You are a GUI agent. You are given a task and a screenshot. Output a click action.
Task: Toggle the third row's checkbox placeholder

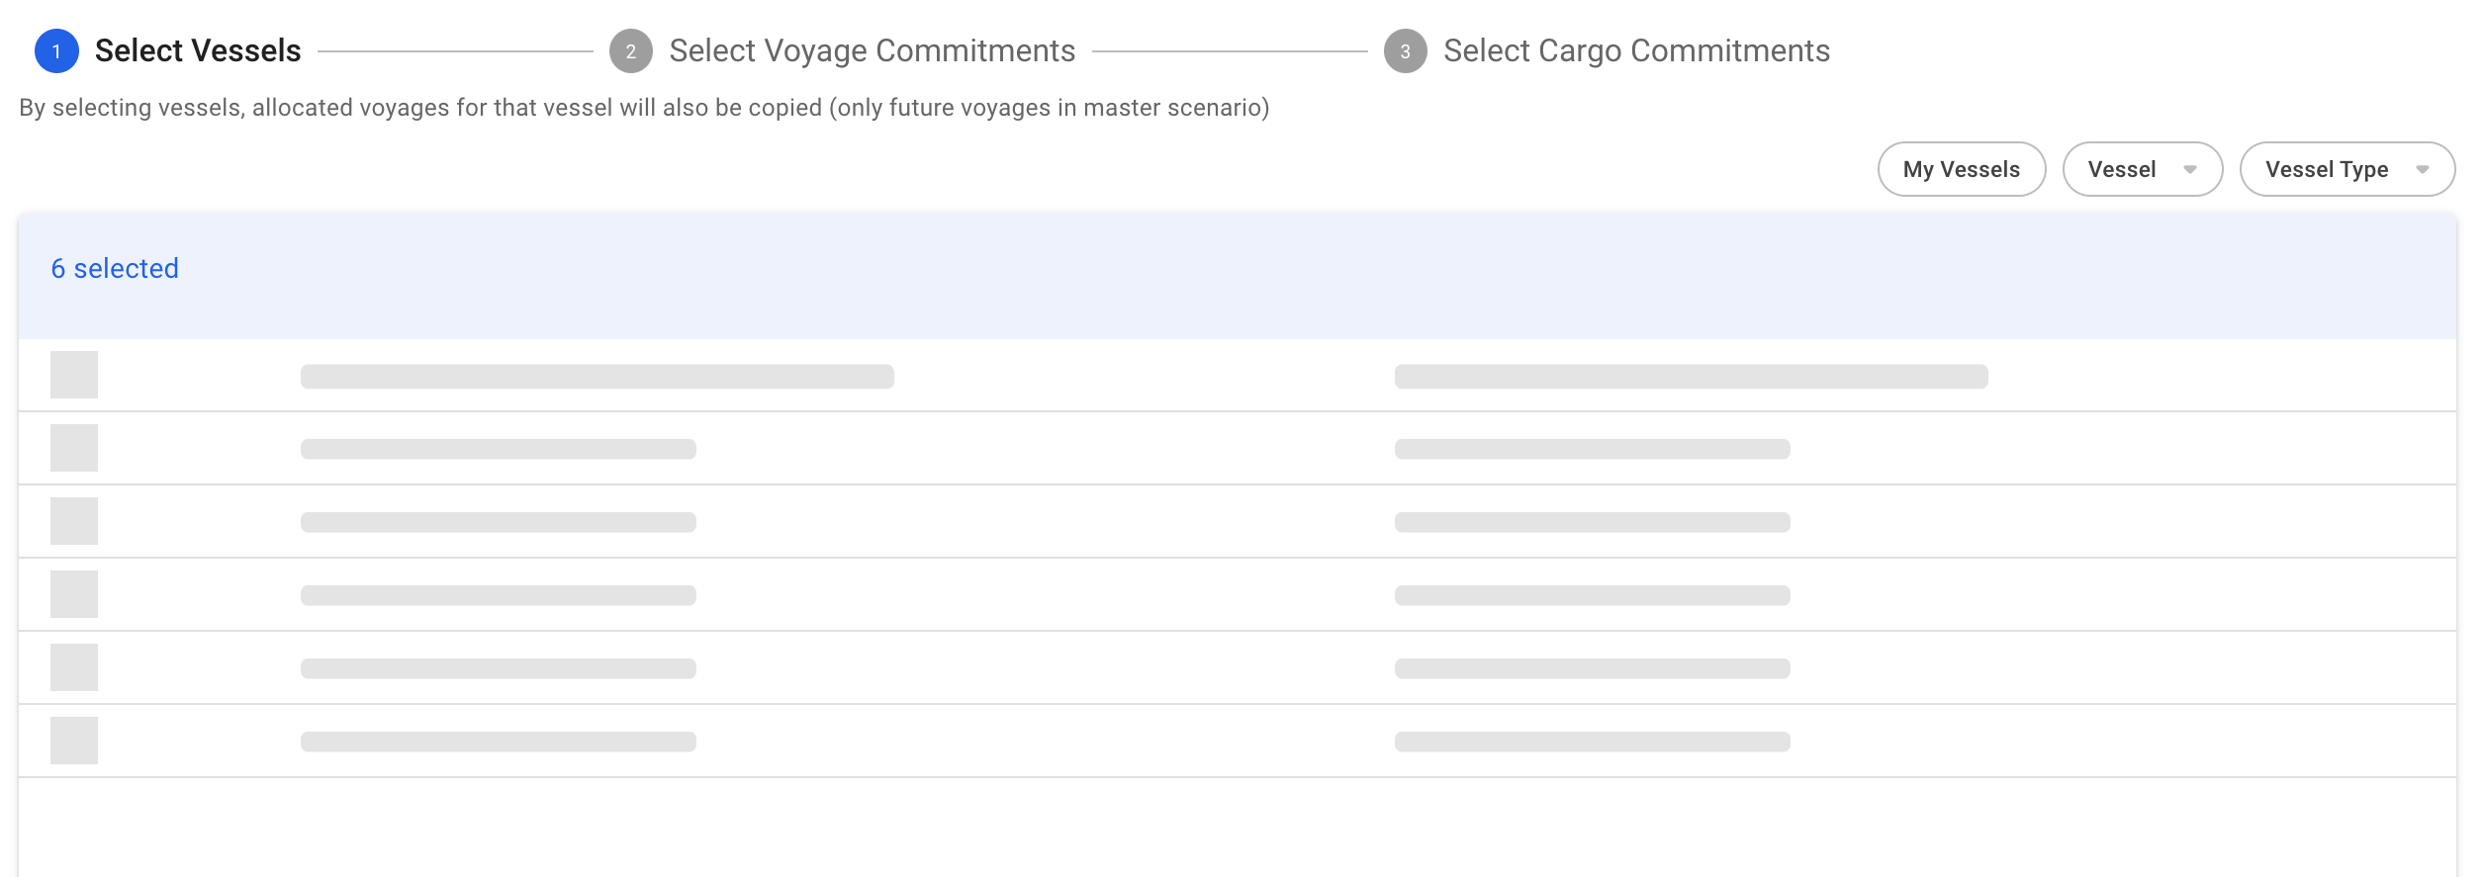click(74, 521)
